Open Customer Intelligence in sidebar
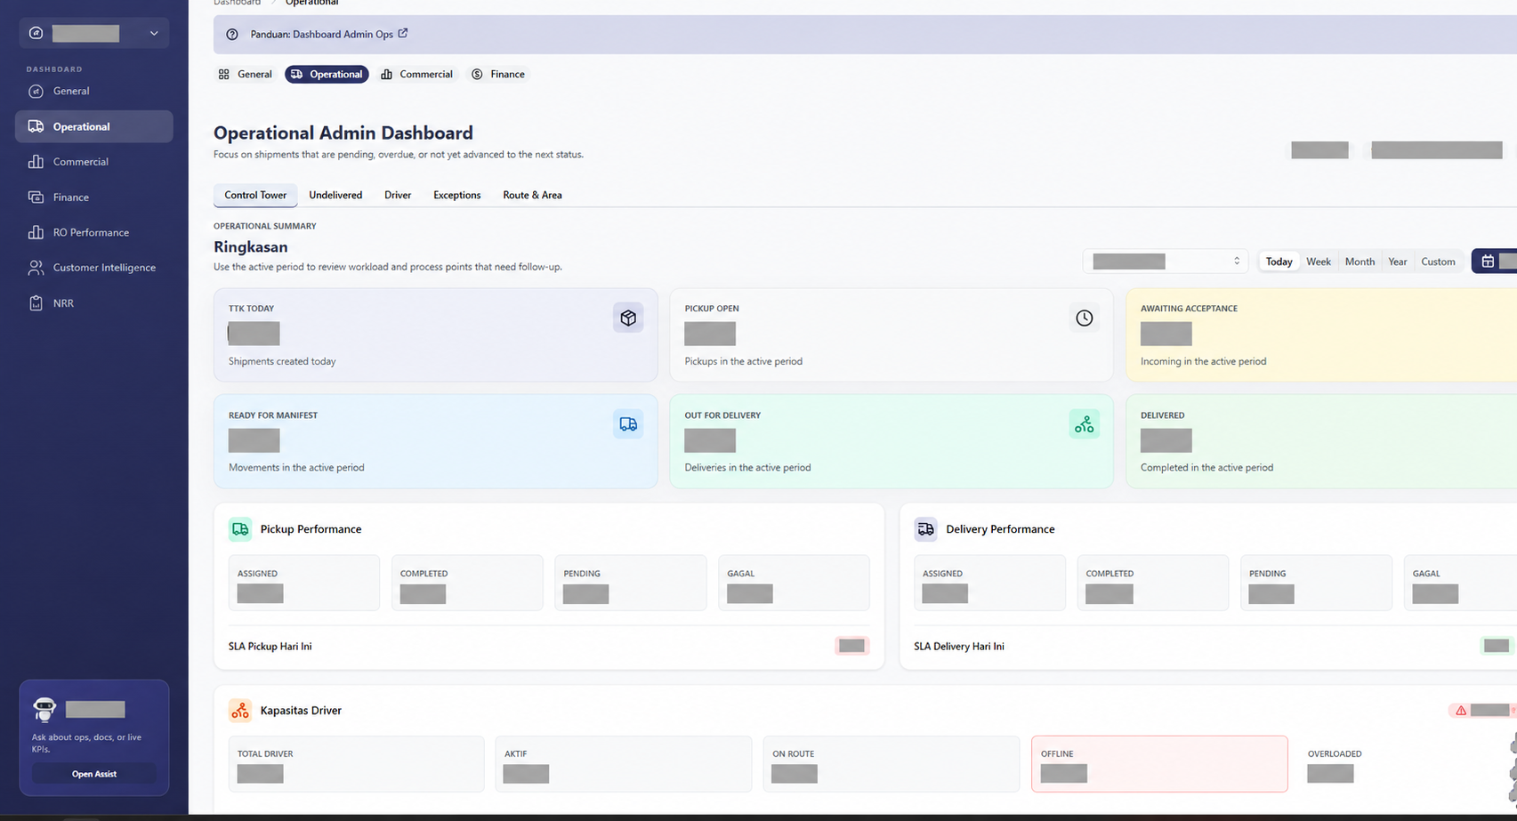 click(x=93, y=268)
